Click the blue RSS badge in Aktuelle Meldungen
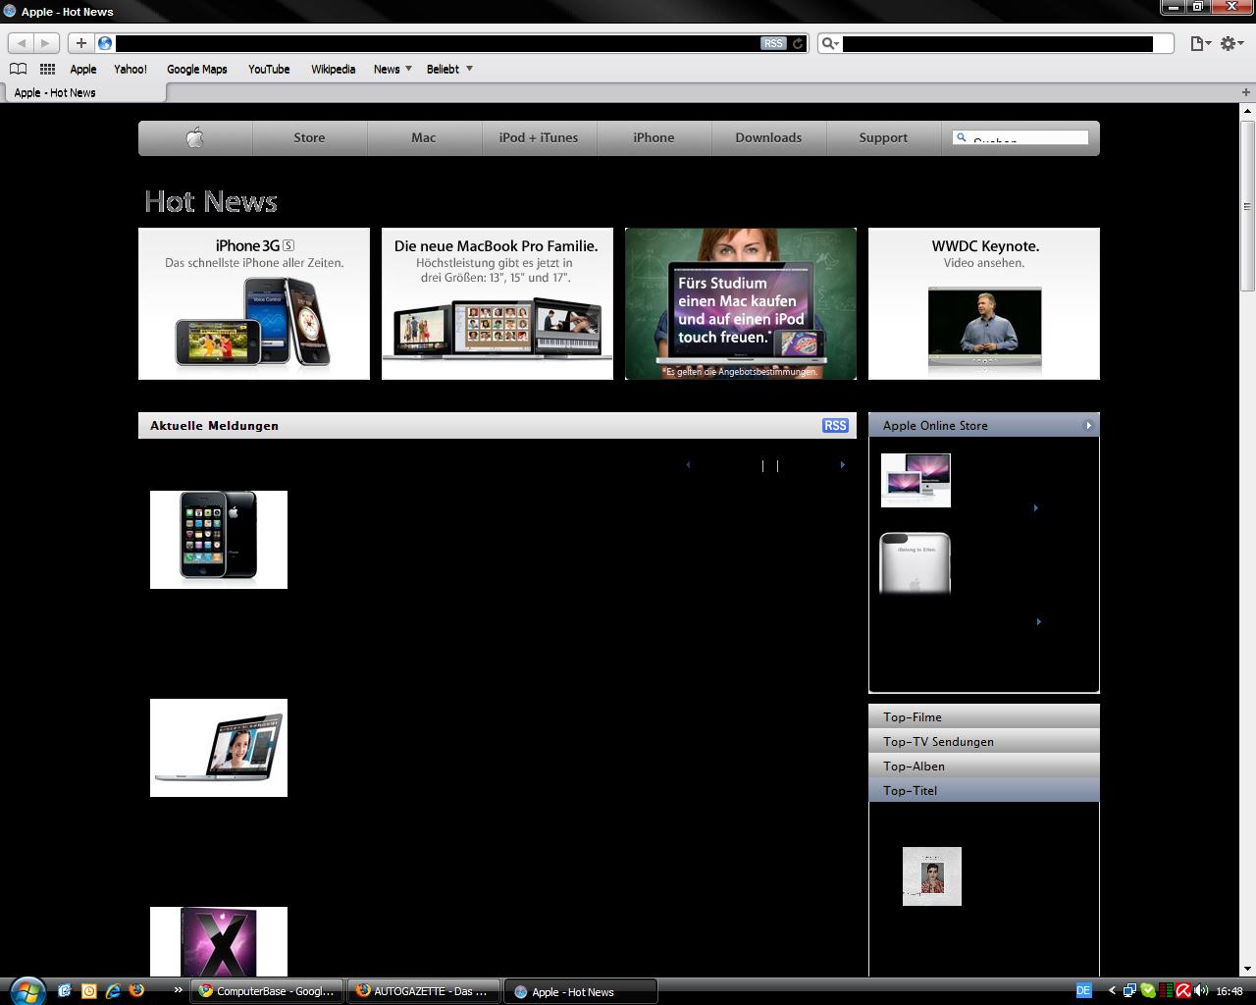 [835, 425]
